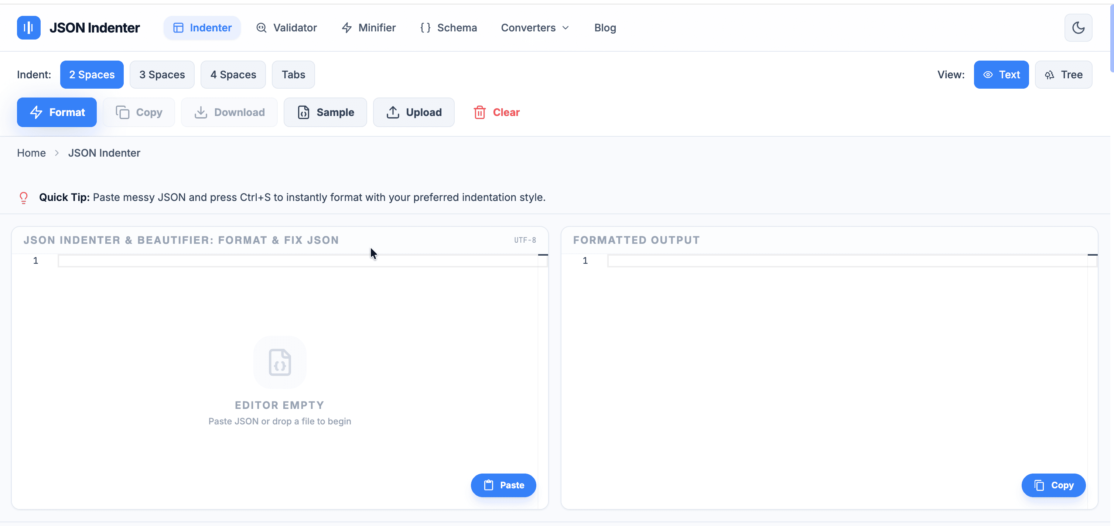Click Paste to insert clipboard JSON
This screenshot has width=1114, height=526.
(x=503, y=485)
